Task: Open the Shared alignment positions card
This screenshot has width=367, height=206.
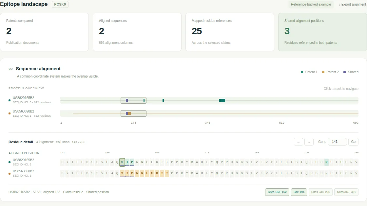Action: 322,32
